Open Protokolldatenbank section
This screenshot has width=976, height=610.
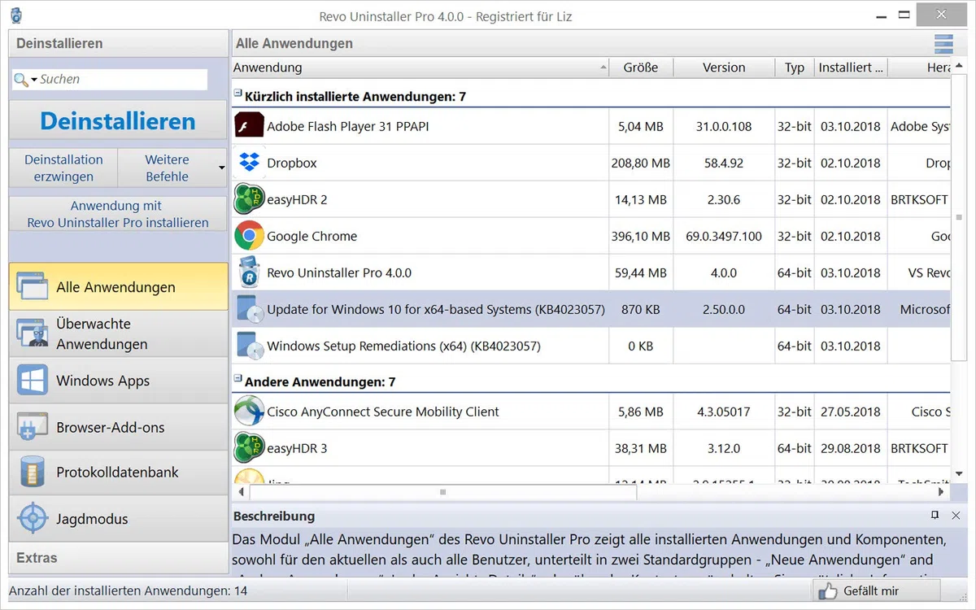coord(118,472)
